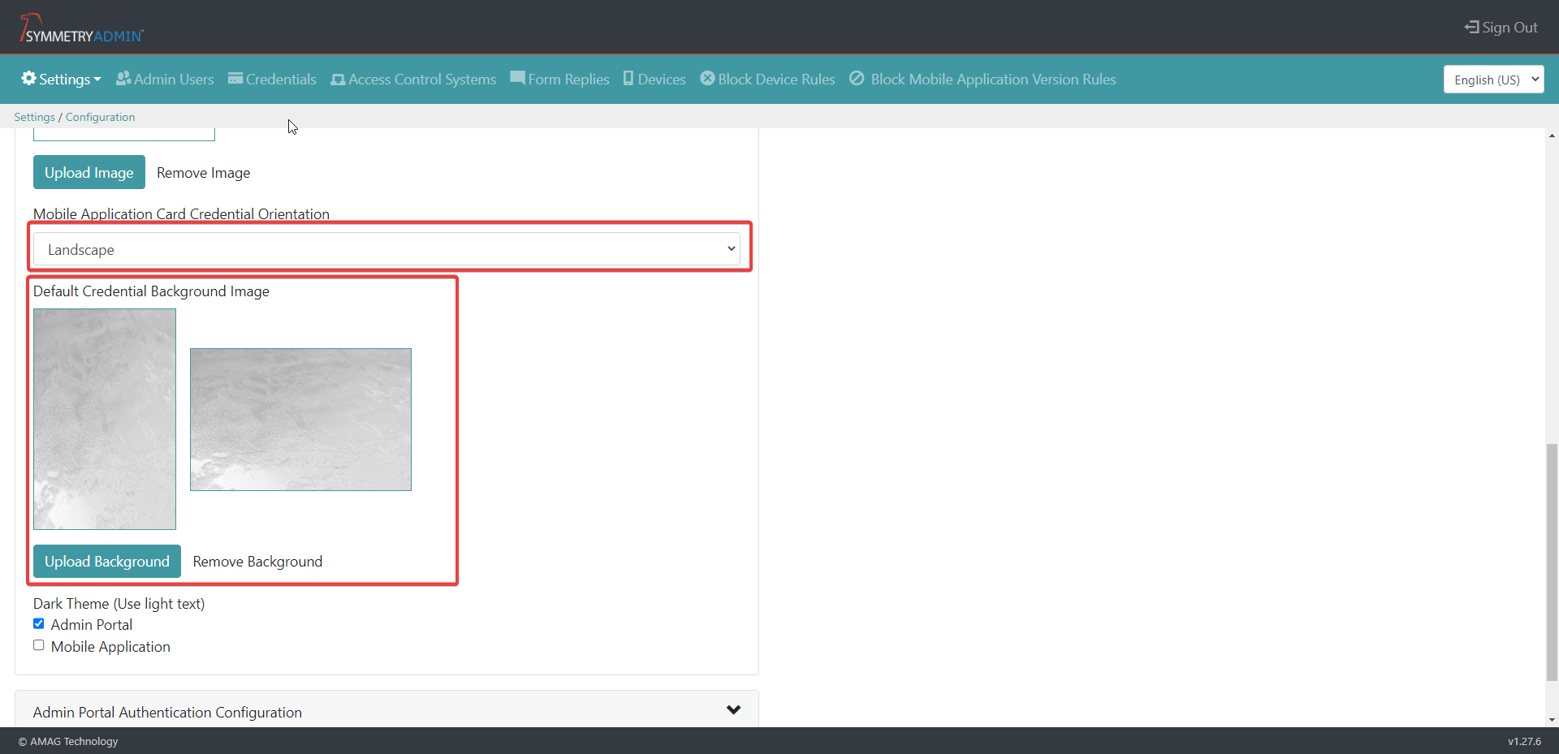The image size is (1559, 754).
Task: Click the Admin Users people icon
Action: [x=123, y=78]
